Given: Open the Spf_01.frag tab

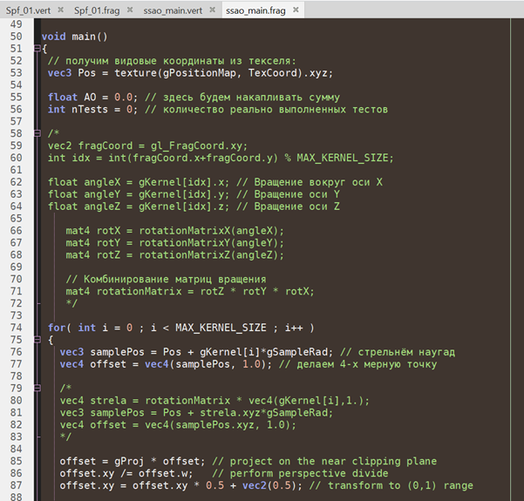Looking at the screenshot, I should click(x=99, y=11).
